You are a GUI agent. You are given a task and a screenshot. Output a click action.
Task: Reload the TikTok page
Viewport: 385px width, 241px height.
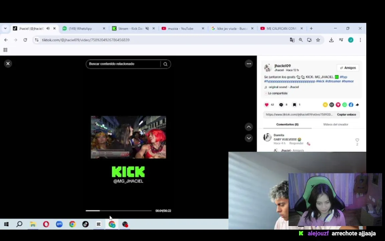(x=25, y=40)
